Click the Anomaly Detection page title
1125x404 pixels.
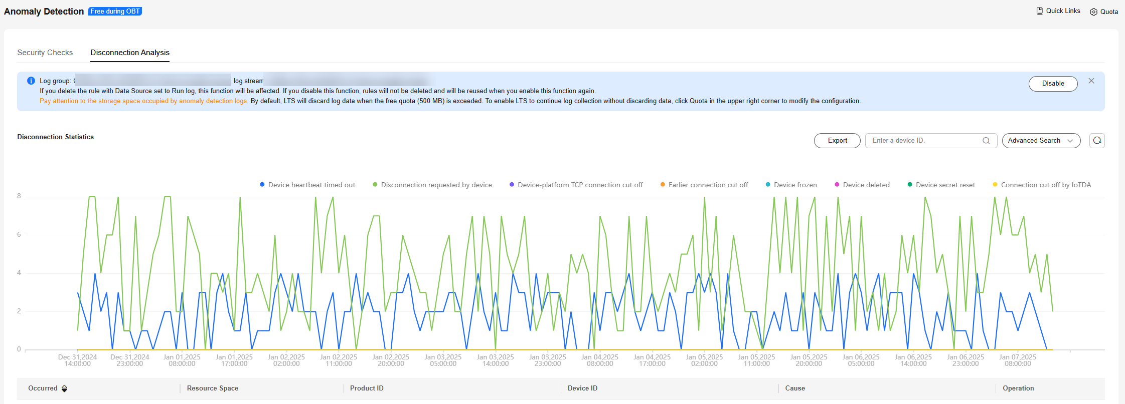point(44,12)
